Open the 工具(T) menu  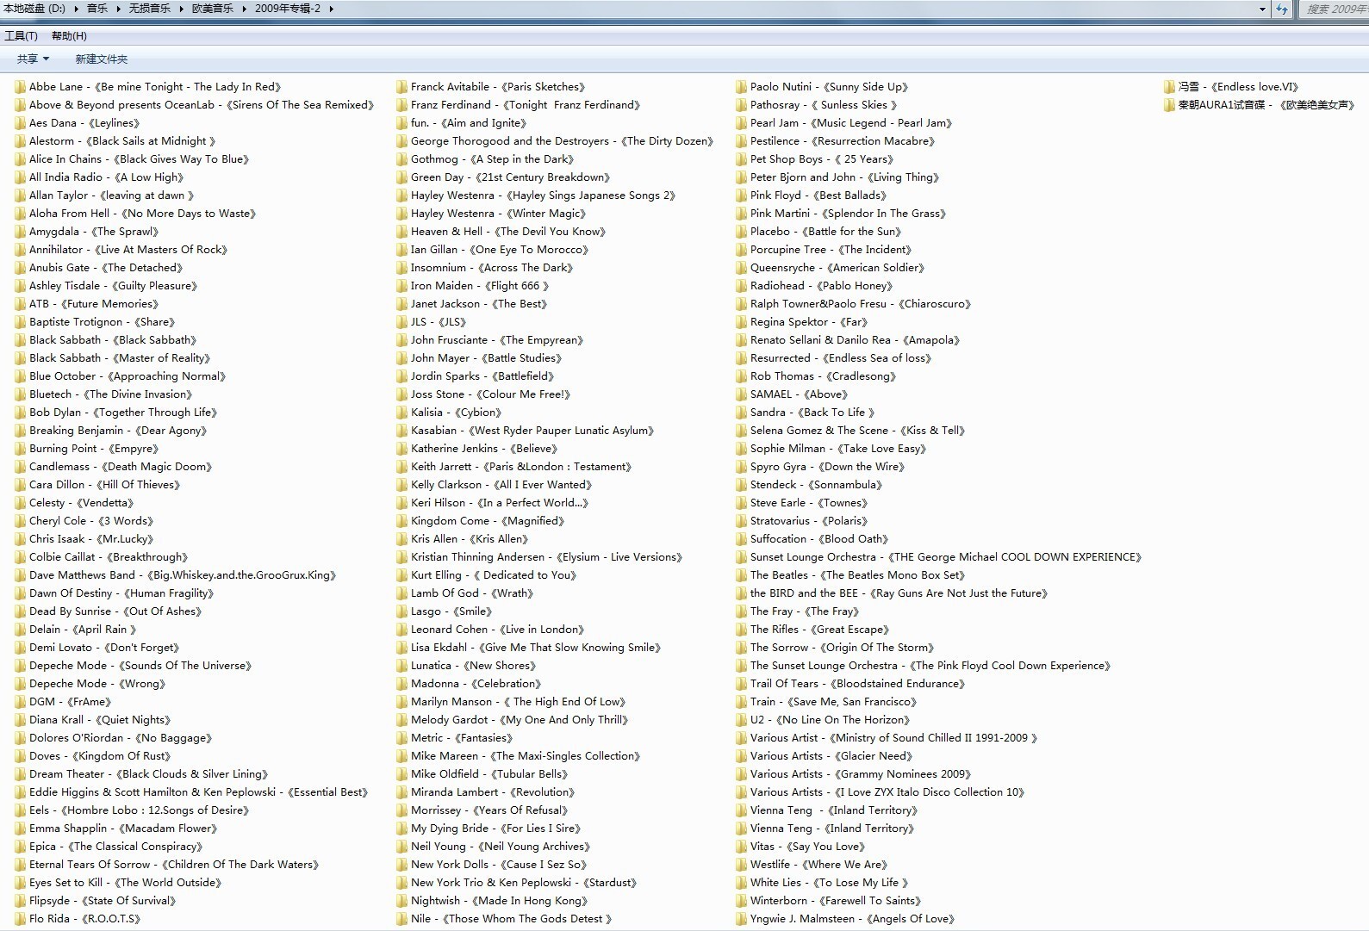[x=21, y=36]
